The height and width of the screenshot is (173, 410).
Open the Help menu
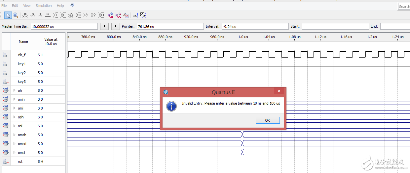pyautogui.click(x=60, y=6)
